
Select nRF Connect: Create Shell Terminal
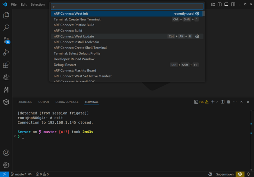point(127,48)
